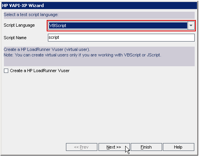Click the 'Create a HP LoadRunner Vuser (virtual user).' description line
199x156 pixels.
pos(47,49)
